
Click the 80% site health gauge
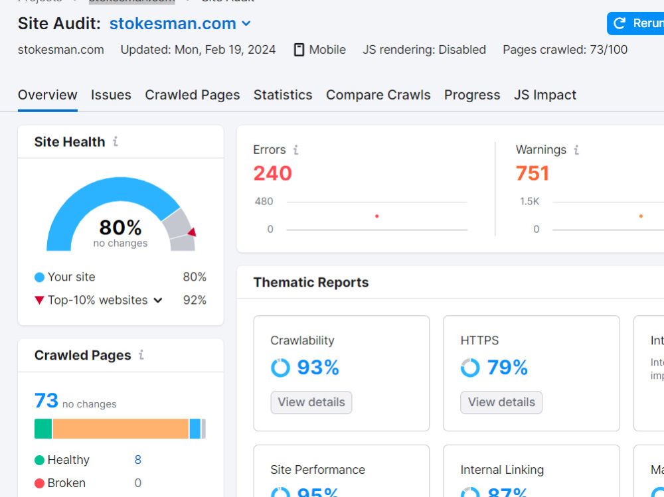[x=121, y=214]
